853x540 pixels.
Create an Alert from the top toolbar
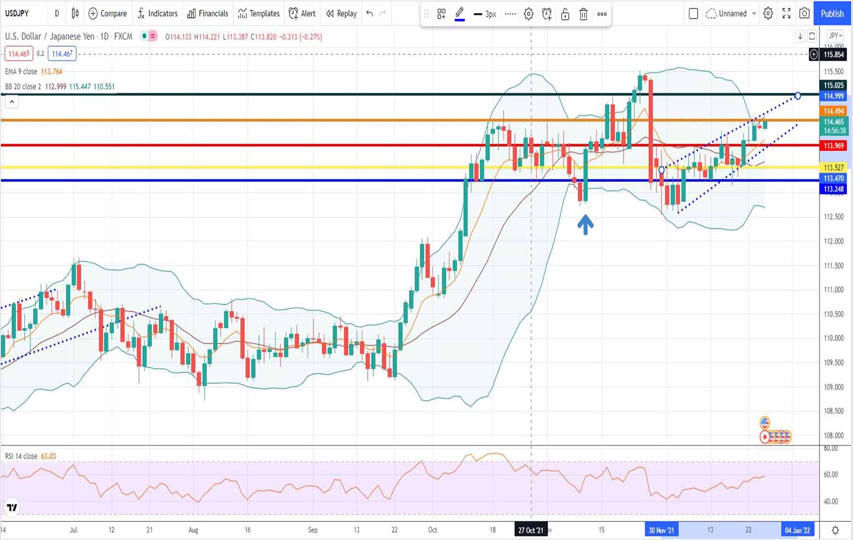(x=302, y=14)
